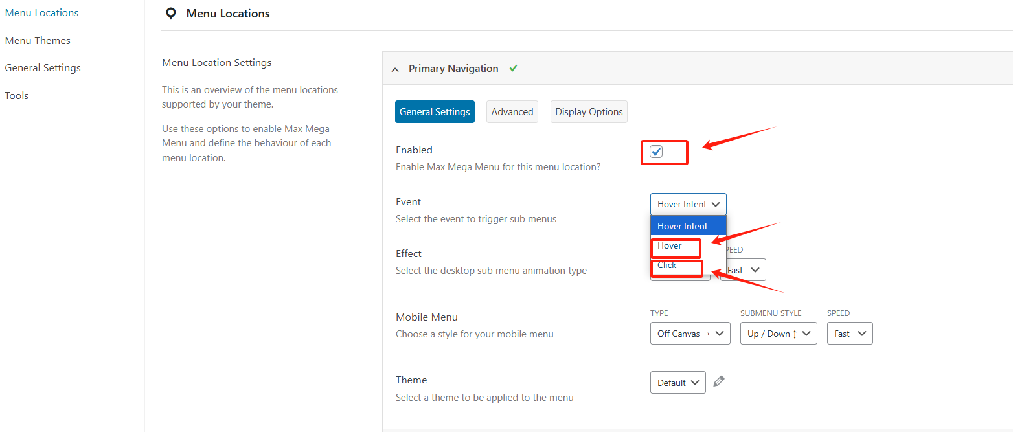Collapse the Primary Navigation panel chevron

[395, 69]
